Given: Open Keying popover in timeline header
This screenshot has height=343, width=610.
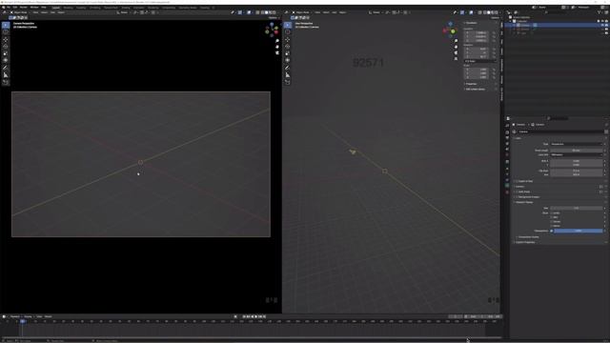Looking at the screenshot, I should 28,316.
